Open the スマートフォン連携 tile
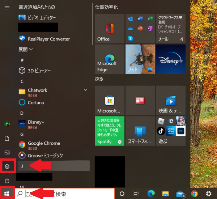This screenshot has width=217, height=199. [140, 131]
